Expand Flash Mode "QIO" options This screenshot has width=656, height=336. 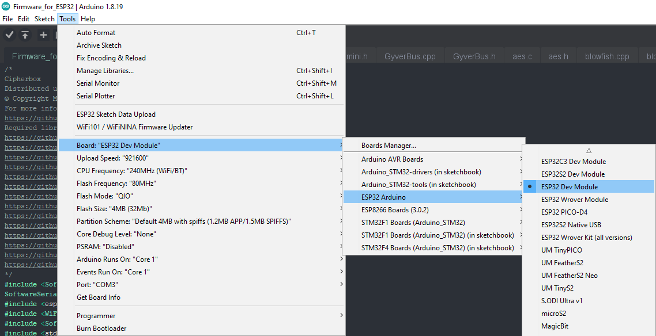[x=202, y=196]
